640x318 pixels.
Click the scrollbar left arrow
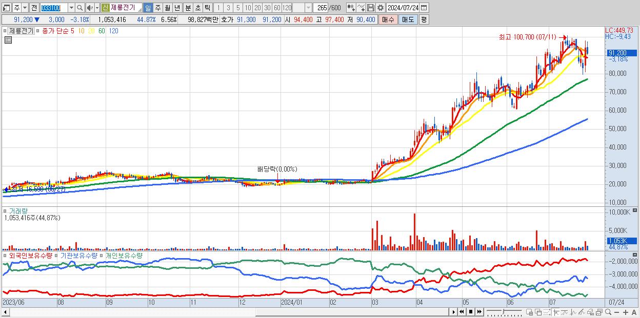[6, 312]
